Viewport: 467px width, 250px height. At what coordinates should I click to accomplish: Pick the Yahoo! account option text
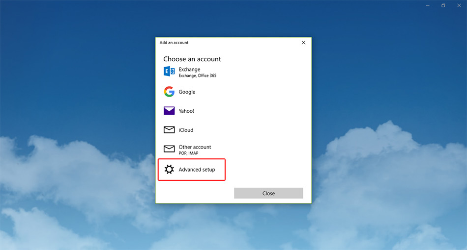coord(186,111)
